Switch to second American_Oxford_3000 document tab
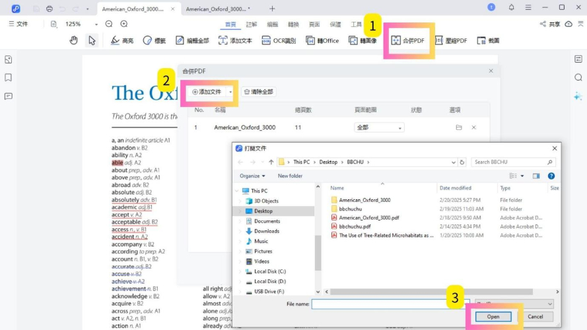587x330 pixels. point(218,9)
